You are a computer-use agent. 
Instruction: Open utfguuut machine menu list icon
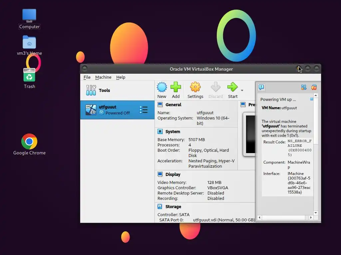(x=144, y=110)
